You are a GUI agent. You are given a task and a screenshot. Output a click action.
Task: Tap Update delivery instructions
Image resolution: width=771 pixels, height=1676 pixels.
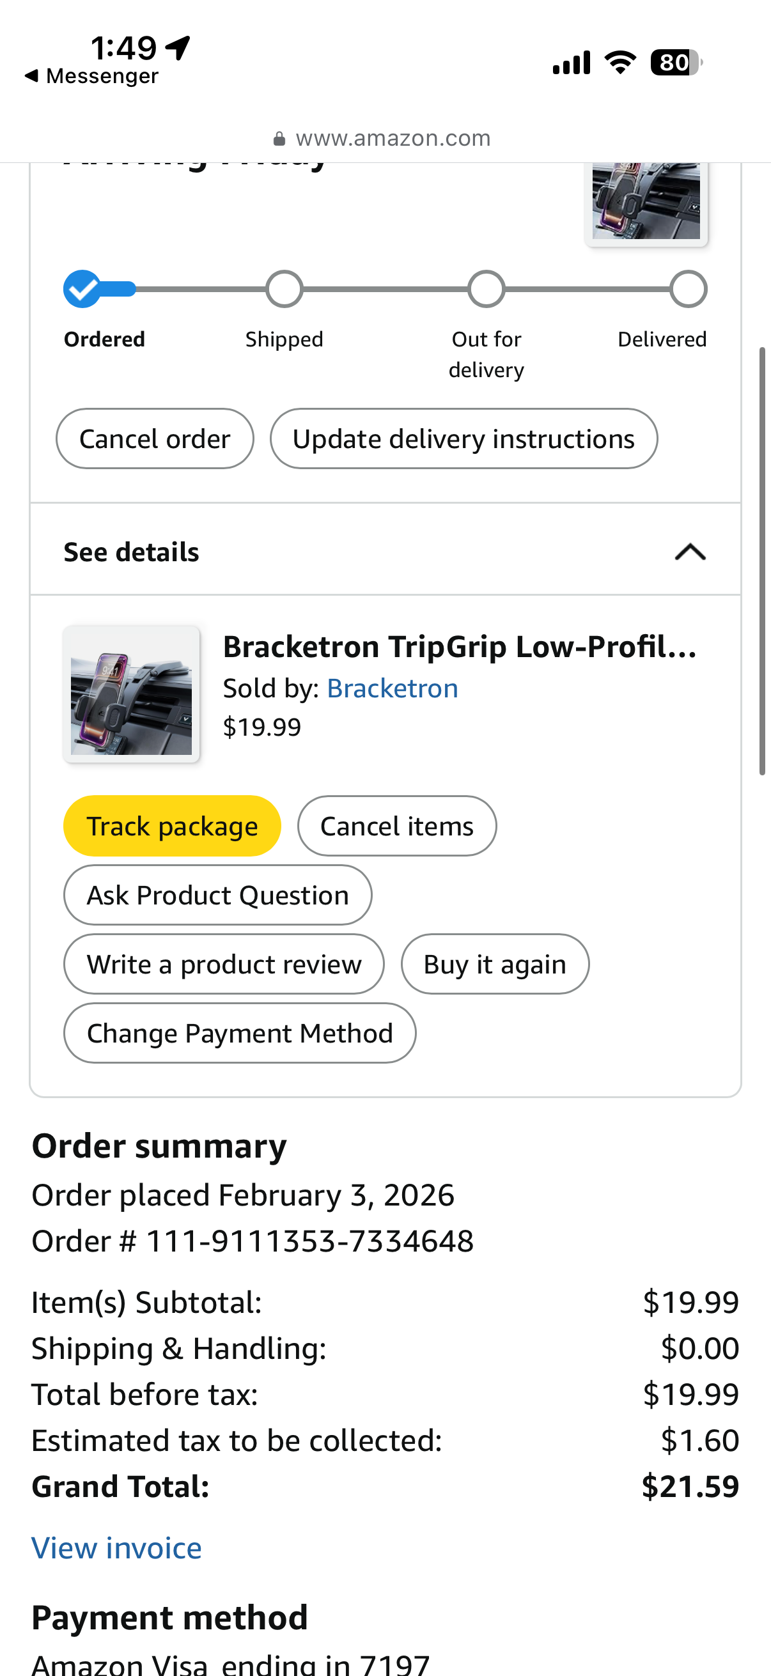(463, 439)
